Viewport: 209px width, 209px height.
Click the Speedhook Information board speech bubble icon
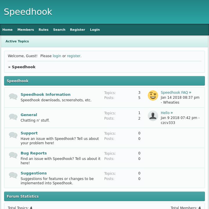point(13,97)
